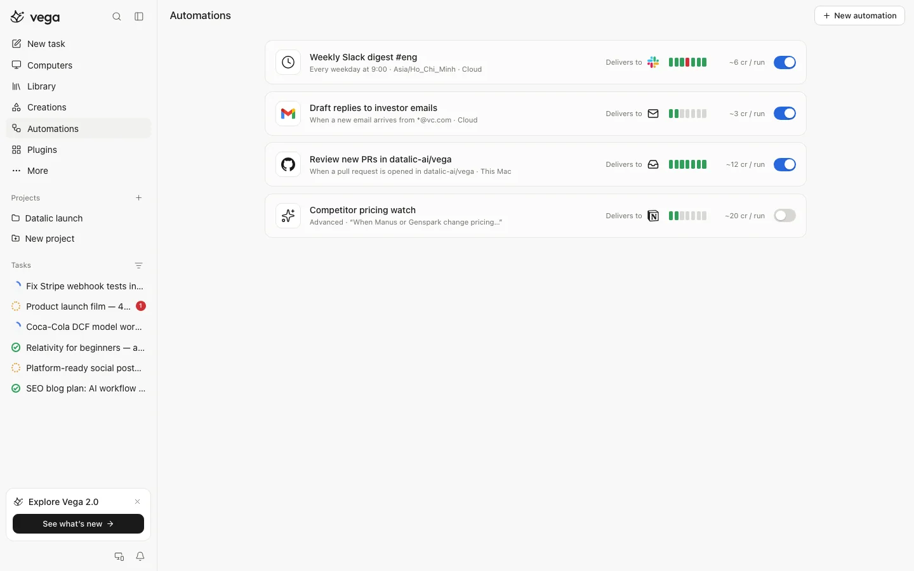Click the search icon in the sidebar header
The height and width of the screenshot is (571, 914).
(x=117, y=16)
